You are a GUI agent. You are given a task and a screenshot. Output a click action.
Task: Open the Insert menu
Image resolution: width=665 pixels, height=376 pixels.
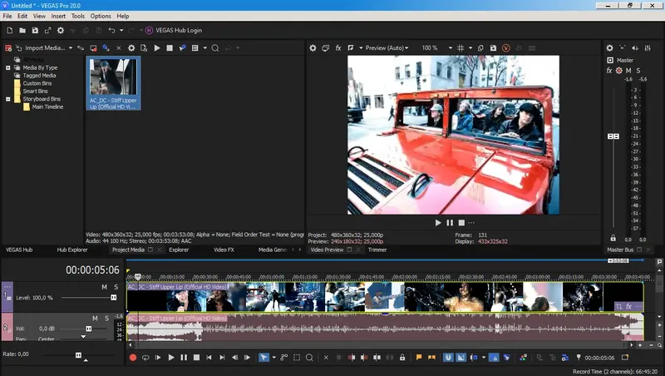click(58, 16)
